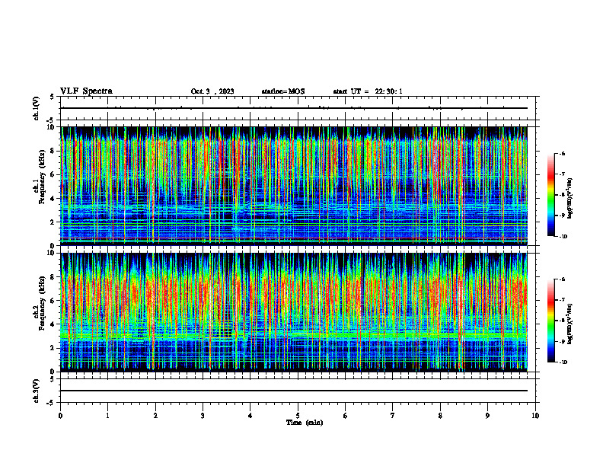Click the "station=MOS" label
This screenshot has height=466, width=603.
(283, 91)
